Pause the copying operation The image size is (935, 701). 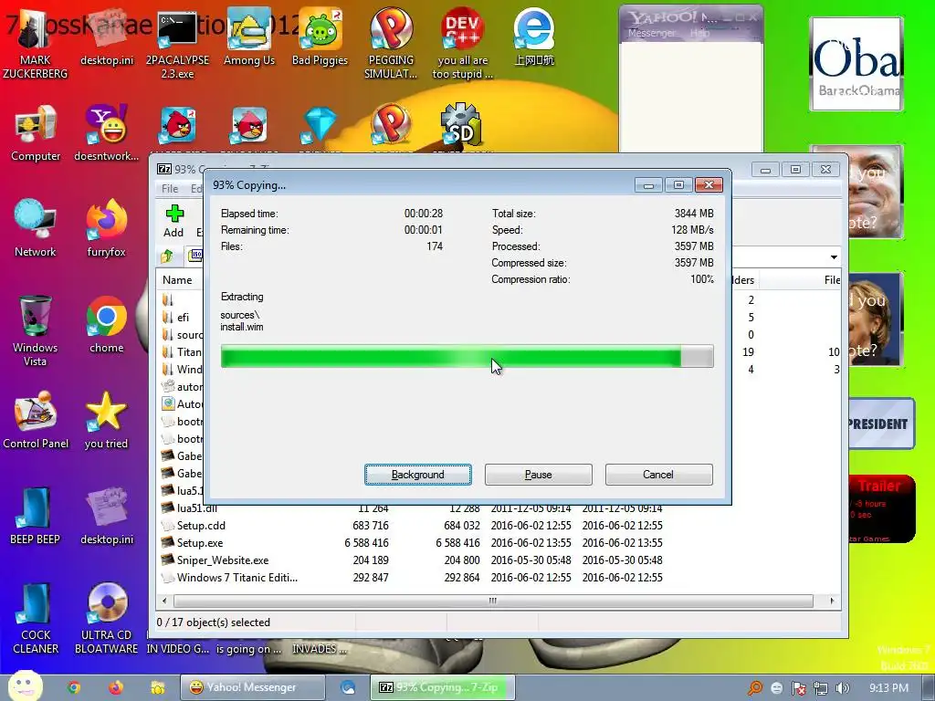coord(539,475)
